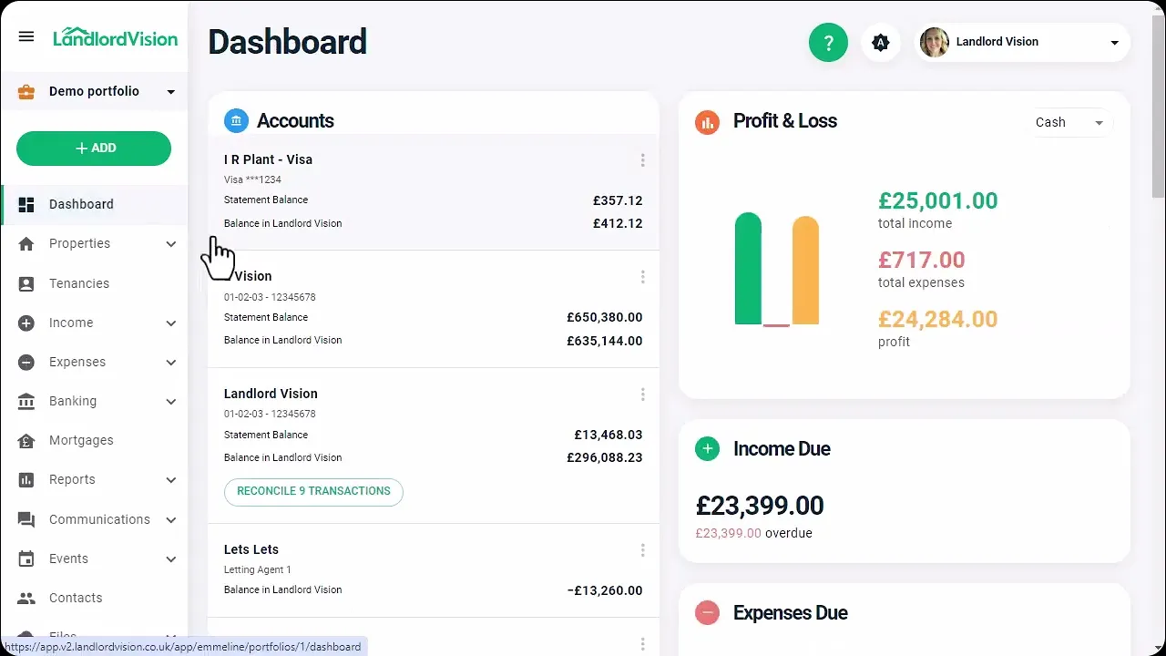
Task: Click the green ADD button
Action: (94, 149)
